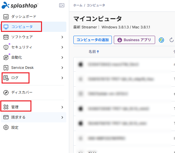
Task: Click the セキュリティ shield icon
Action: [x=6, y=47]
